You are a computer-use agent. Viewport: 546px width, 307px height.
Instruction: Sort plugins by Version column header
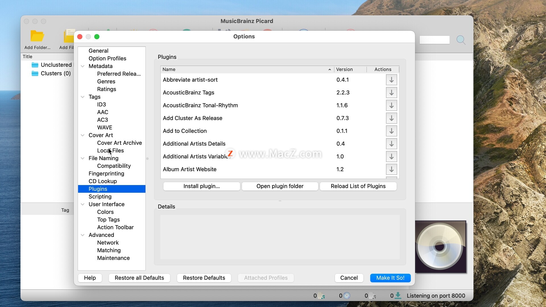click(350, 69)
